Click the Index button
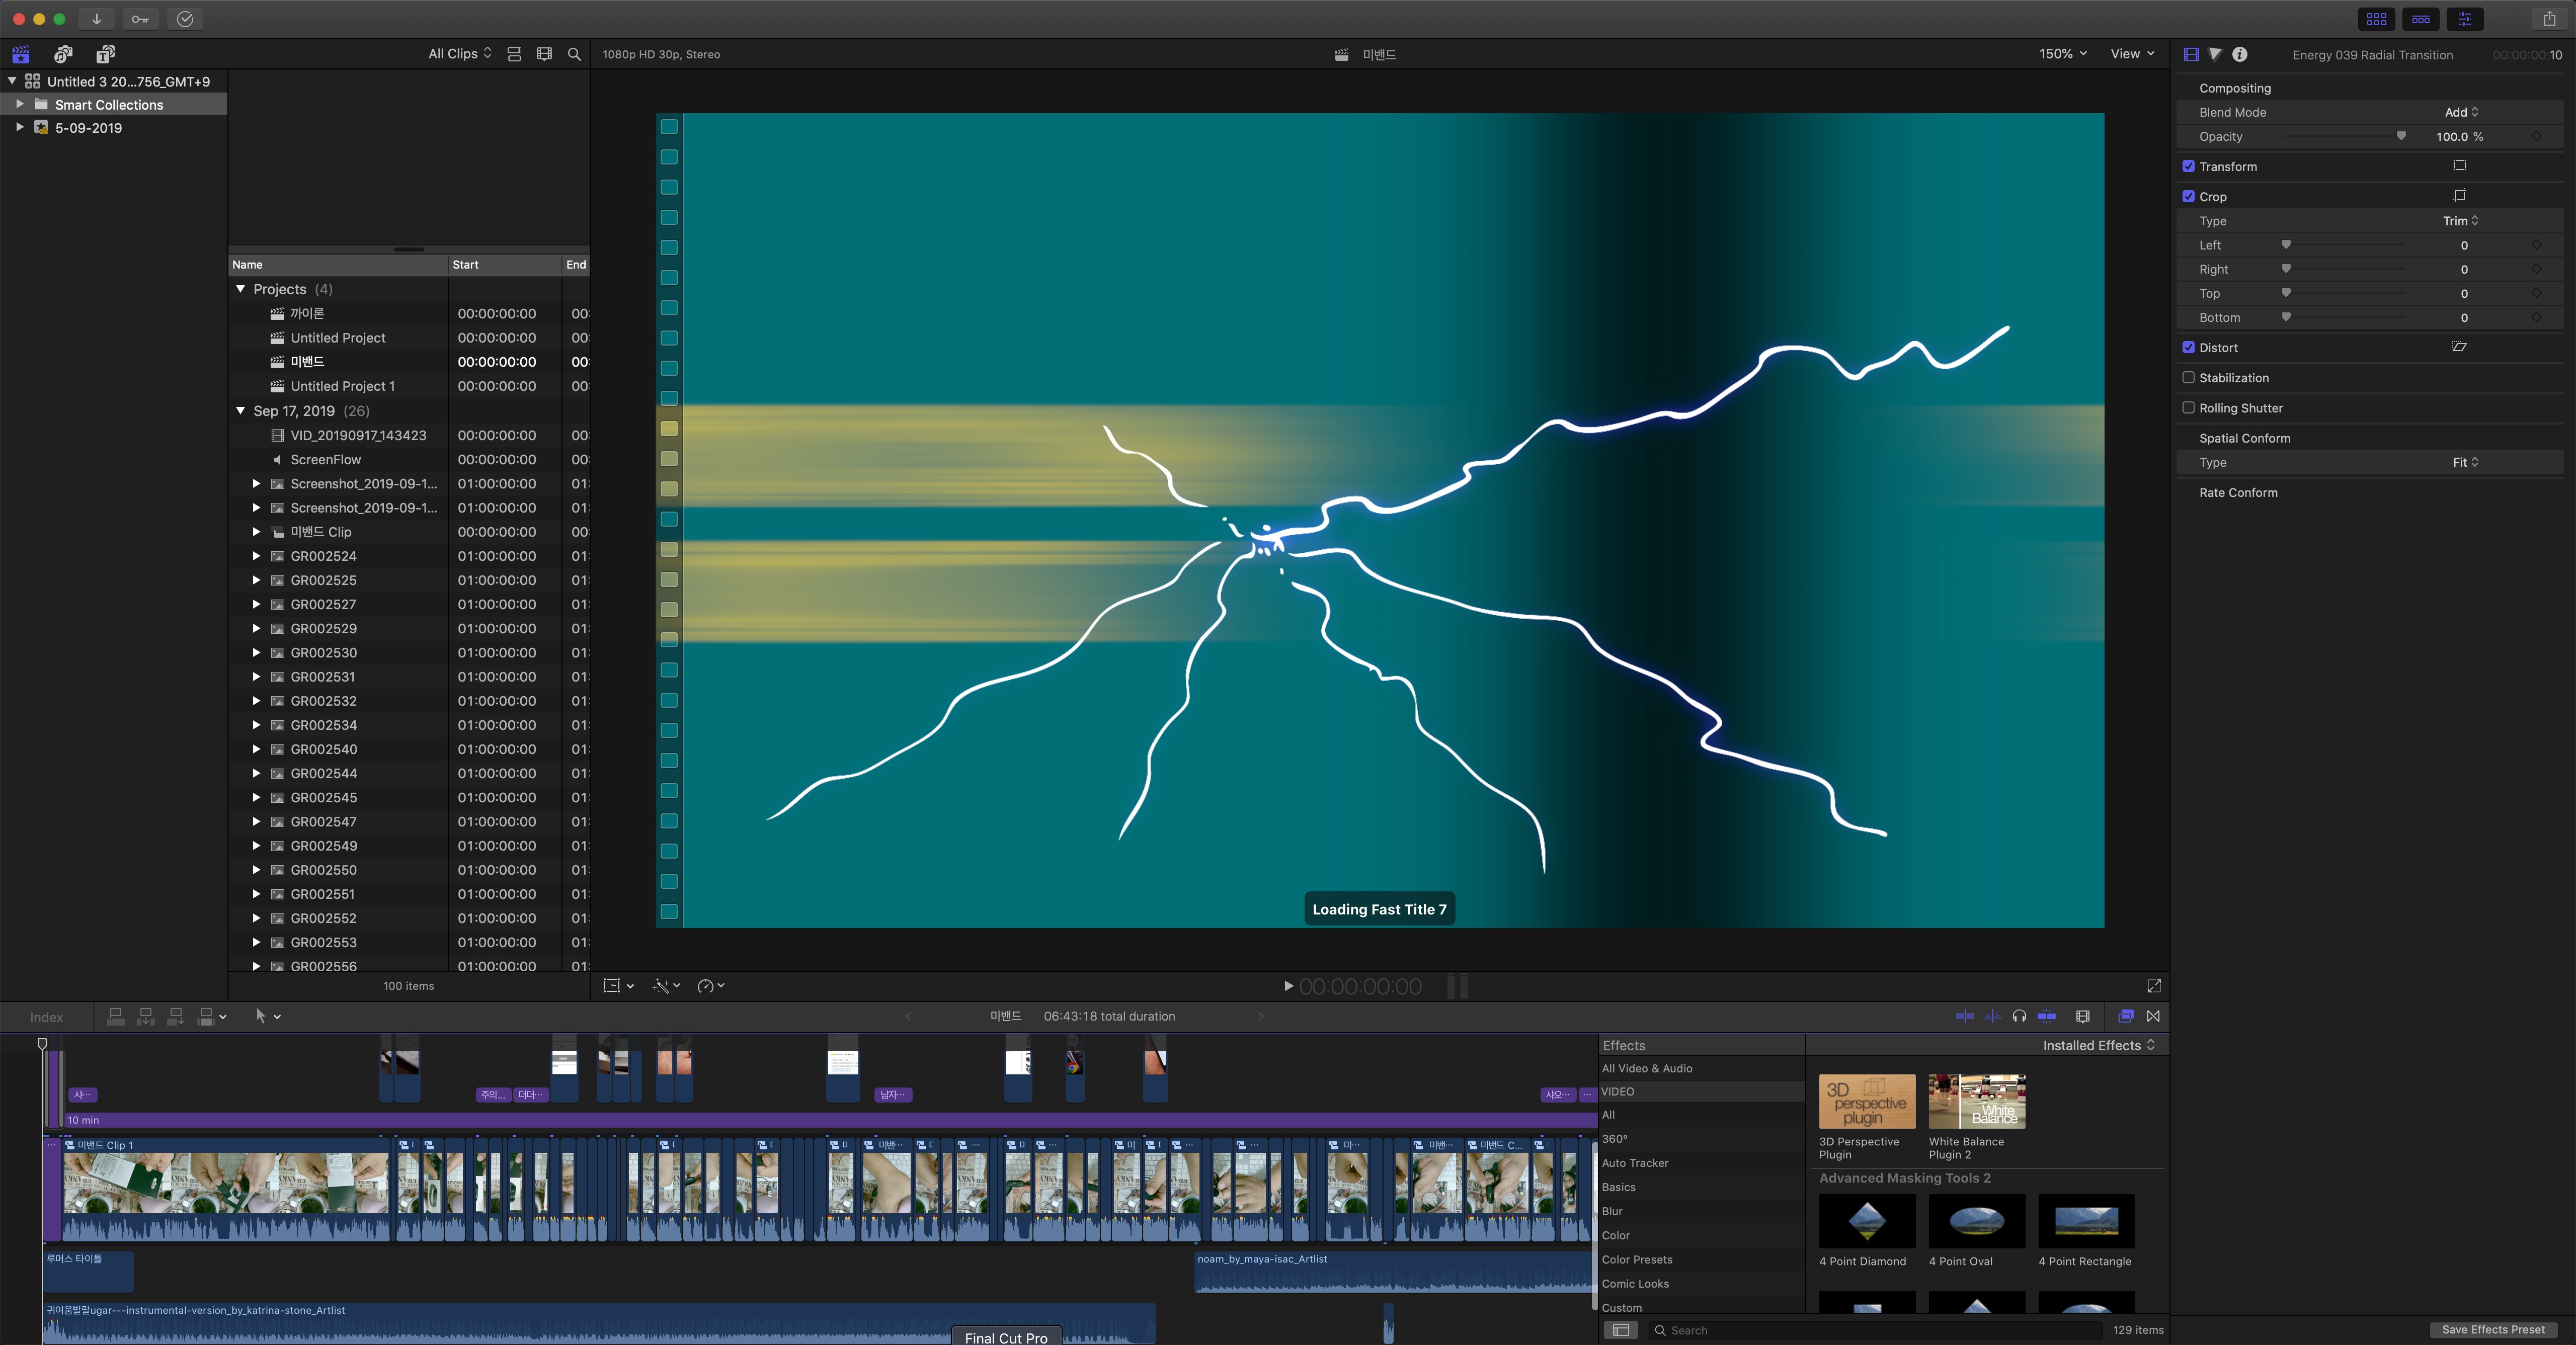The image size is (2576, 1345). click(46, 1017)
